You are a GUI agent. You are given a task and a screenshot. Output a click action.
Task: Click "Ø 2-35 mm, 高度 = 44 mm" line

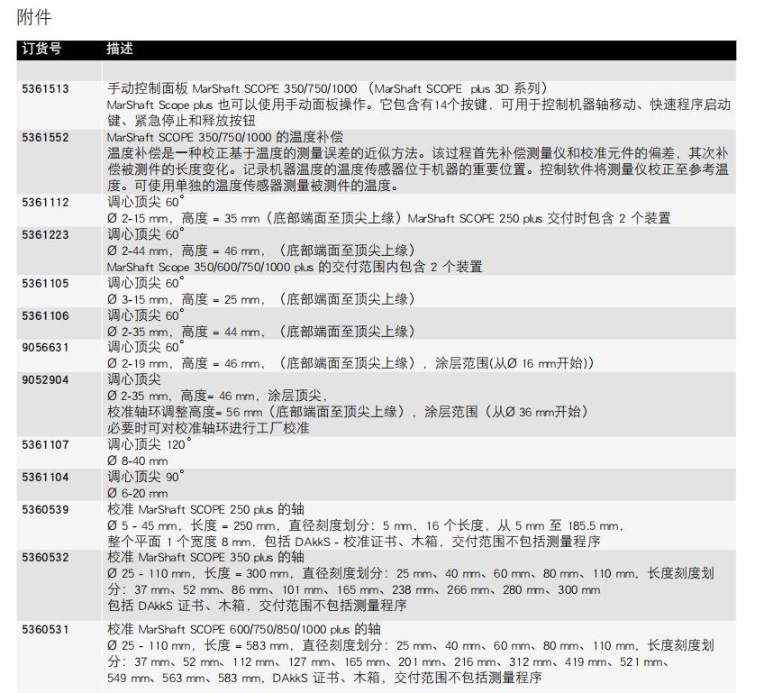[x=261, y=332]
